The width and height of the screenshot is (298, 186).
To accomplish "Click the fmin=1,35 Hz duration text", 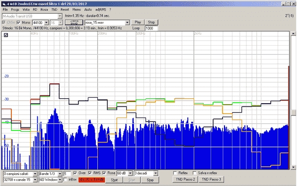I will click(87, 16).
